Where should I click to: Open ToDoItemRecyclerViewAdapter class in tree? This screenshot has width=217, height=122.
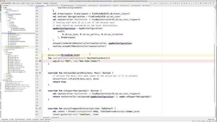17,41
